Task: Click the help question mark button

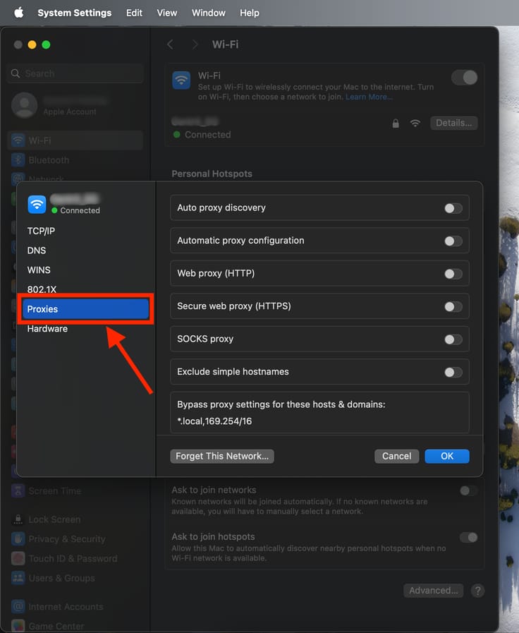Action: point(477,591)
